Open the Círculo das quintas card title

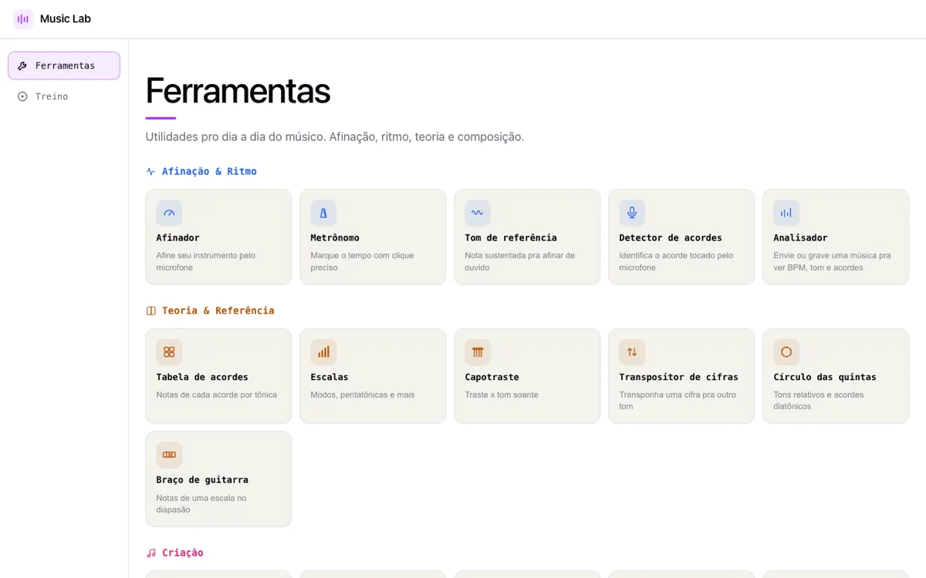825,378
